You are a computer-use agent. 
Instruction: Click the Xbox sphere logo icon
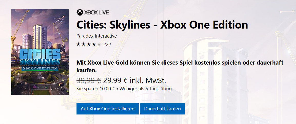80,13
